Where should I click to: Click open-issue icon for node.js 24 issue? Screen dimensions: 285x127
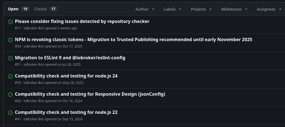point(10,76)
